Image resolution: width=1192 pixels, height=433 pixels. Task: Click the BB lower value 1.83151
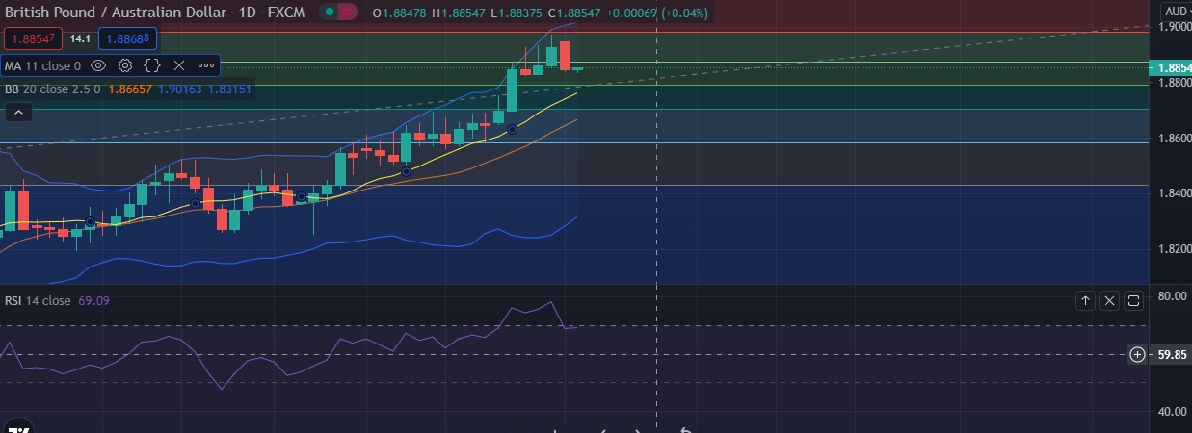230,89
